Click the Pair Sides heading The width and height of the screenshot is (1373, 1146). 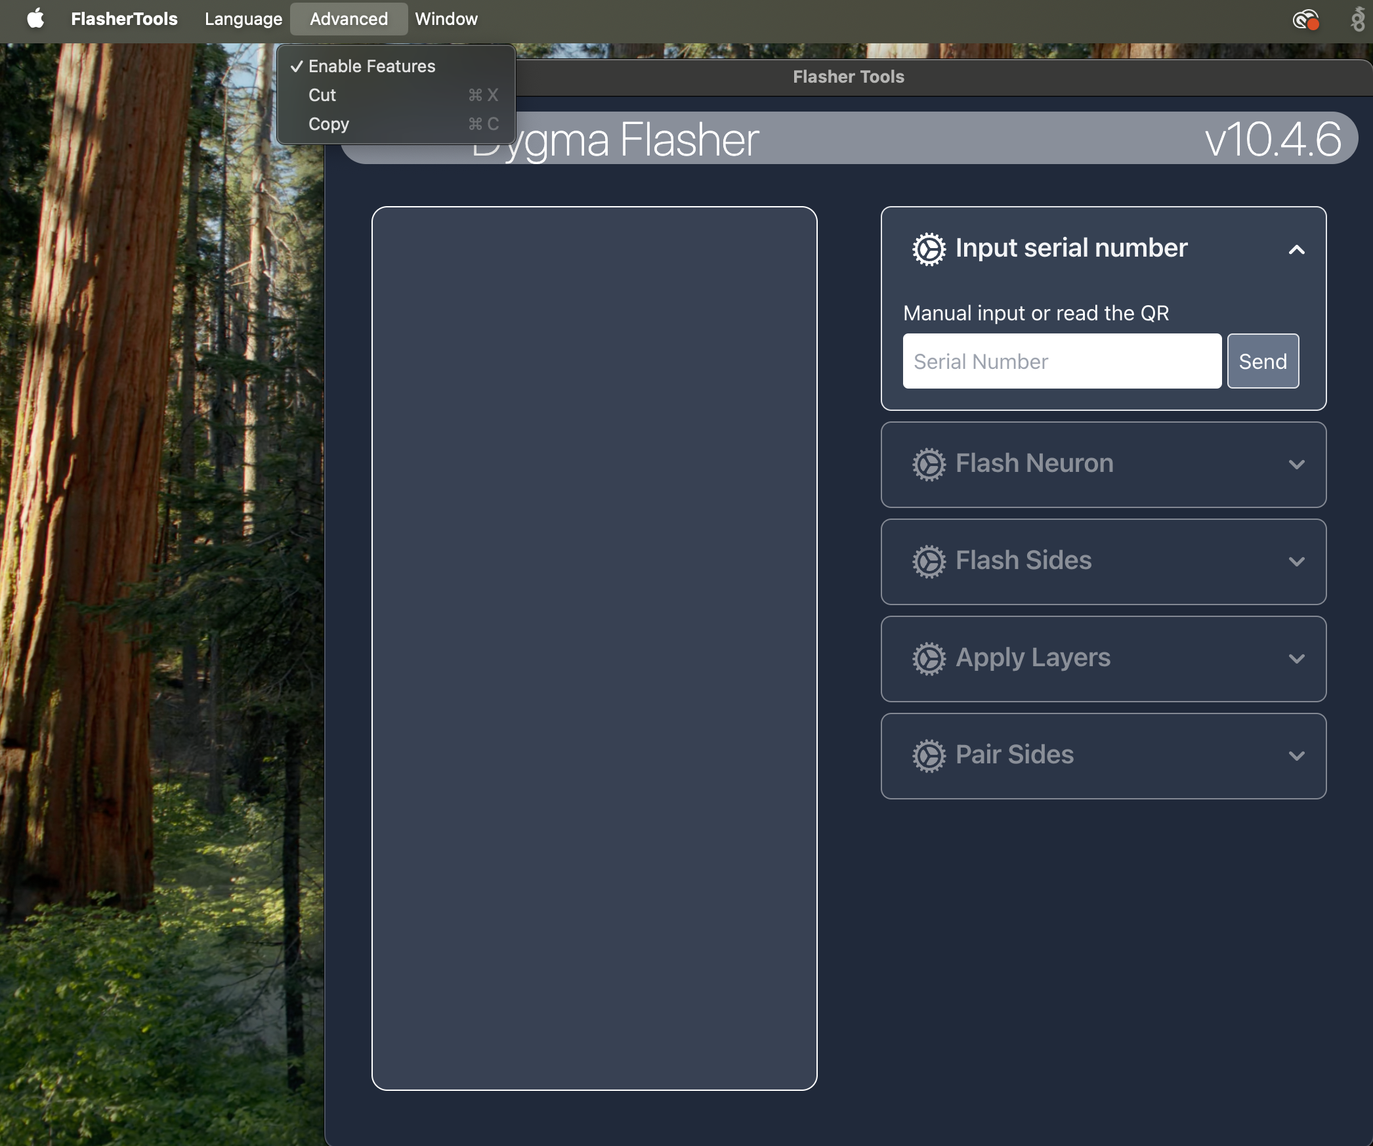pos(1015,755)
